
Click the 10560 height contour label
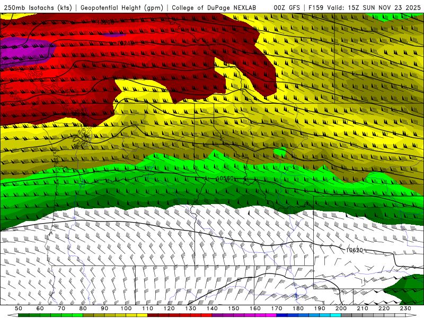click(x=226, y=178)
